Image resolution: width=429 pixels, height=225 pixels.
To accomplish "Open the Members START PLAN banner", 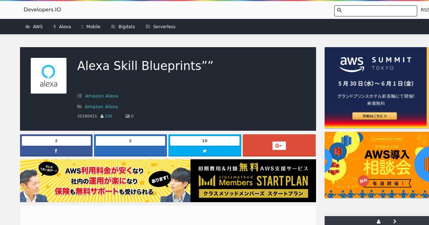I will [253, 181].
